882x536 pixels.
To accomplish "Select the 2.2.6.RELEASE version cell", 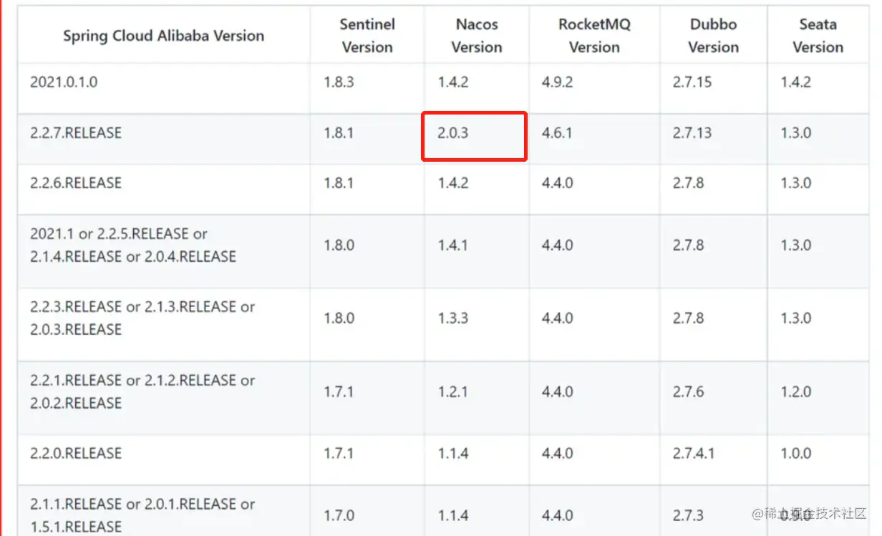I will [164, 189].
